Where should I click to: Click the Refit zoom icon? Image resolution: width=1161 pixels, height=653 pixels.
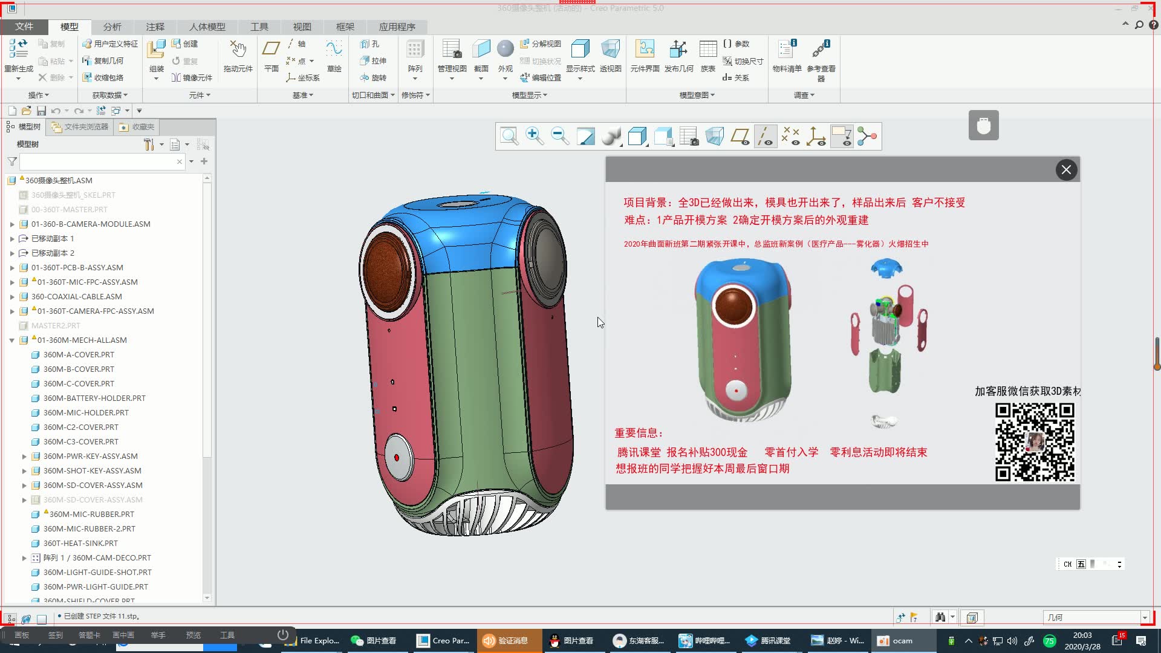tap(509, 136)
